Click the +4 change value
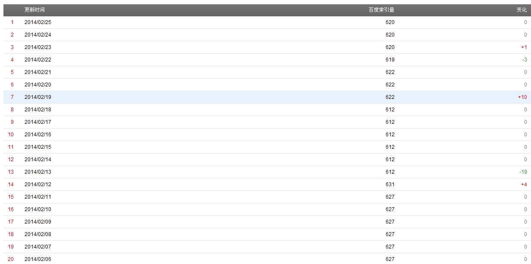Screen dimensions: 531x264 pos(524,184)
